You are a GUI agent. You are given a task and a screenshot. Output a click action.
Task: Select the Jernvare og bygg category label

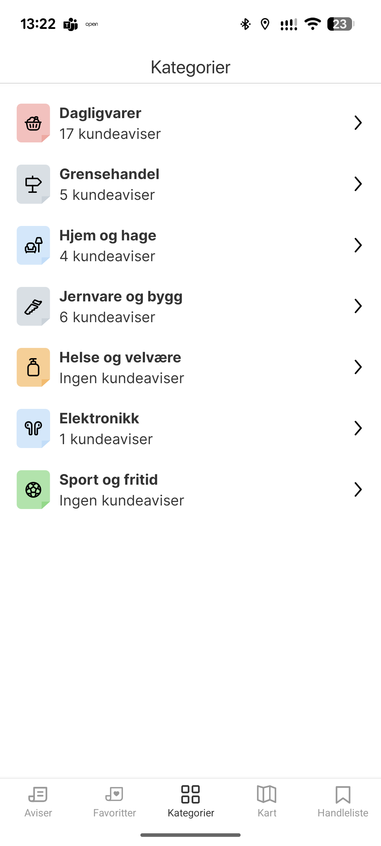121,296
